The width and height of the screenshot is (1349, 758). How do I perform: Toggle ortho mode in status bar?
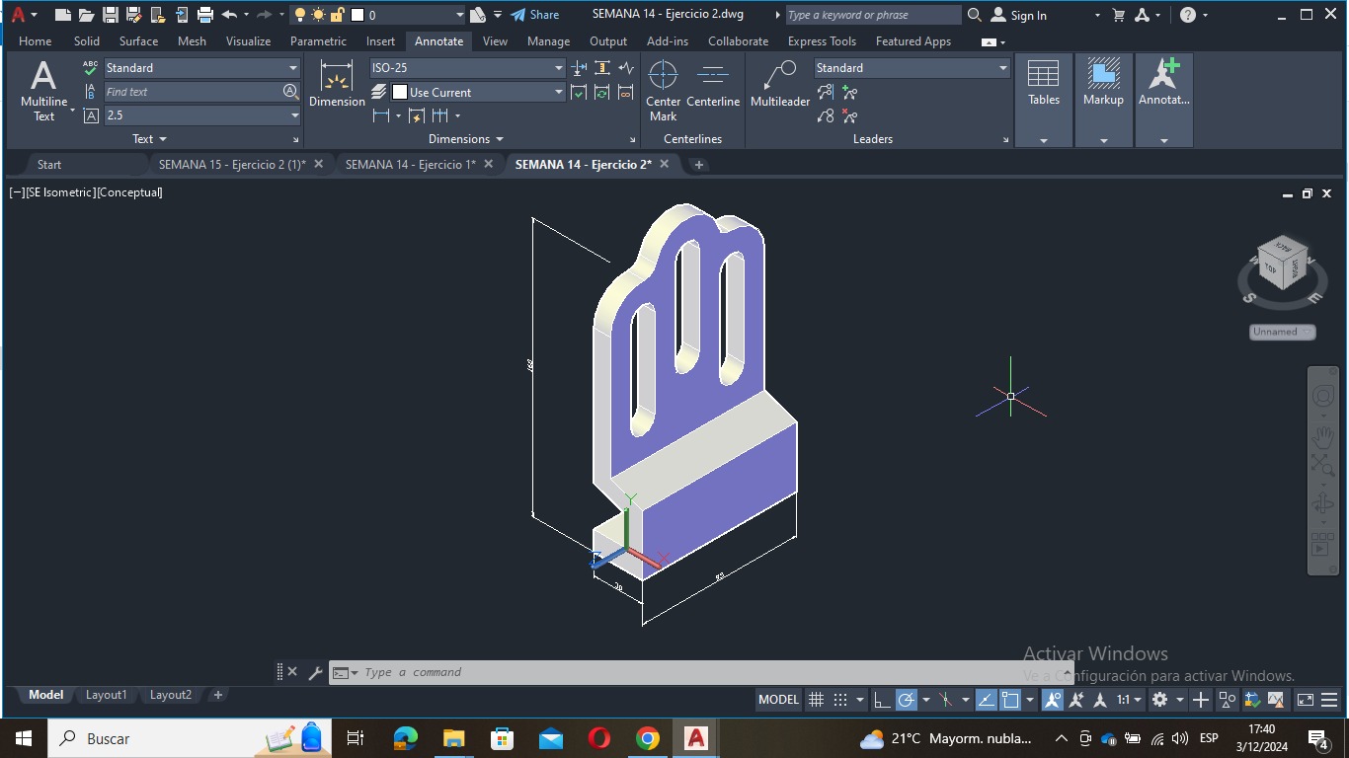[882, 700]
